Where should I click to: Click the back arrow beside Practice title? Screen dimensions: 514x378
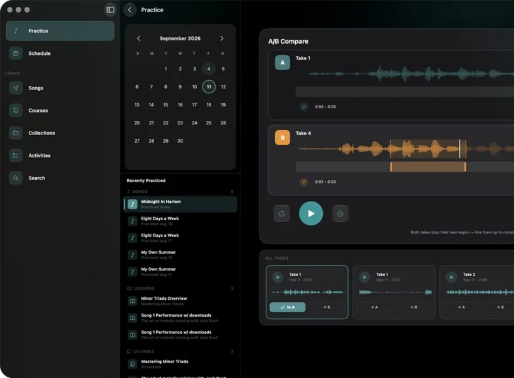130,10
